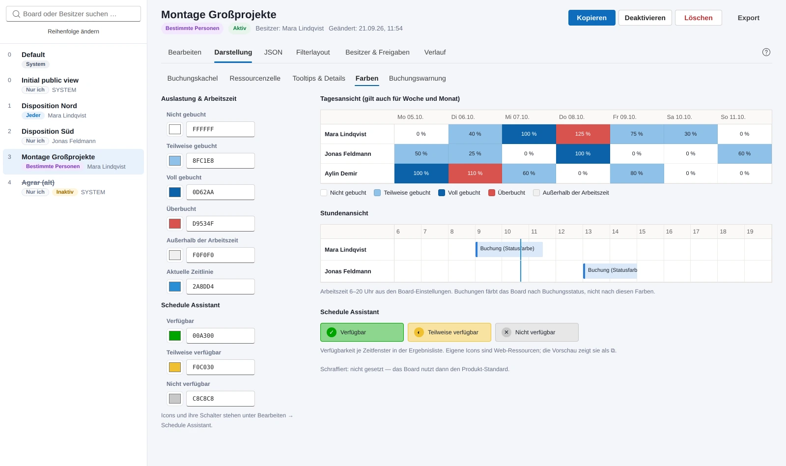
Task: Switch to the Bearbeiten tab
Action: click(x=185, y=52)
